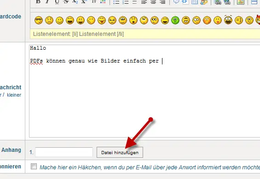Insert a numbered list
The image size is (260, 179).
tap(125, 2)
